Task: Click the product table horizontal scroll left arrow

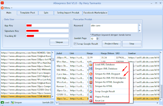Action: [x=57, y=103]
